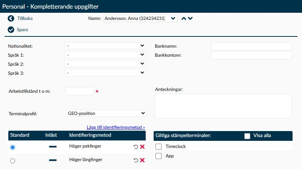Click Lägg till identifieringsmetod link
Screen dimensions: 302x169
(116, 127)
